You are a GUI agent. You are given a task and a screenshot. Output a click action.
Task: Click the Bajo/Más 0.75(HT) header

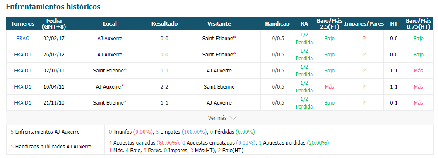[418, 23]
